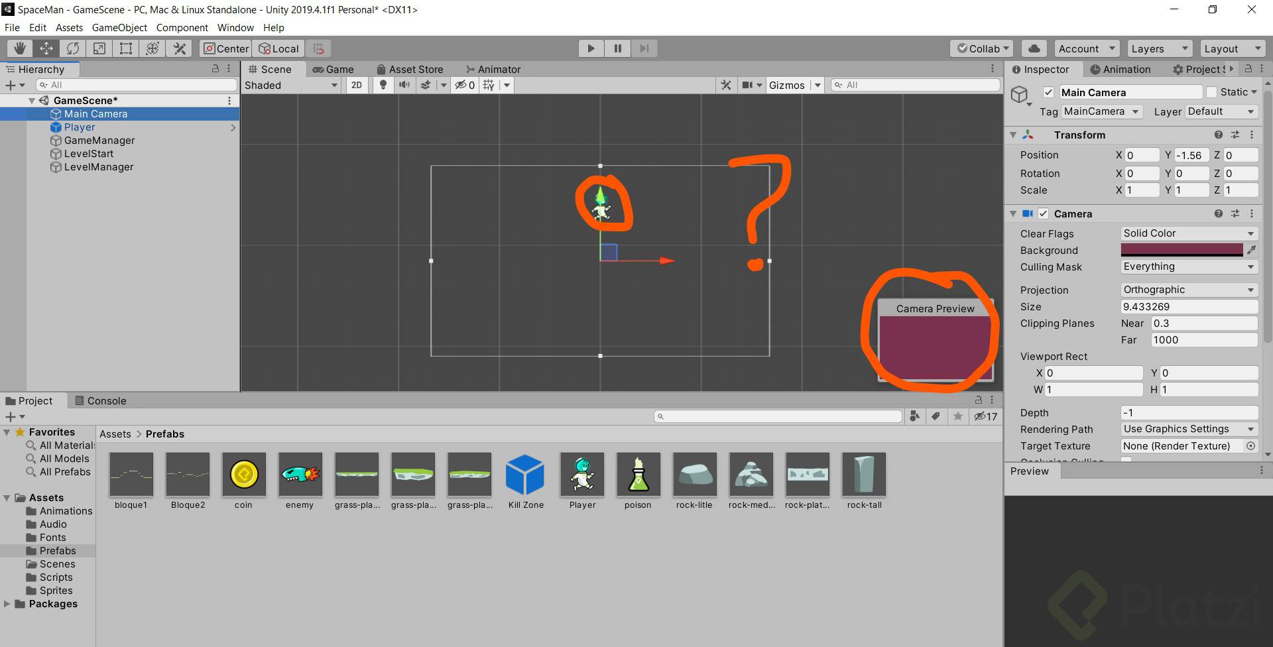Viewport: 1273px width, 647px height.
Task: Click the camera Size field
Action: point(1189,306)
